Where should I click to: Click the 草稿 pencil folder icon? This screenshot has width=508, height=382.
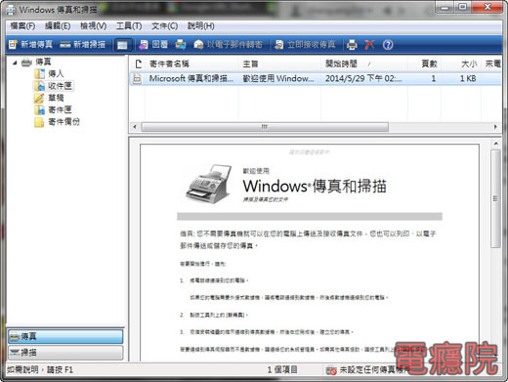pyautogui.click(x=39, y=98)
